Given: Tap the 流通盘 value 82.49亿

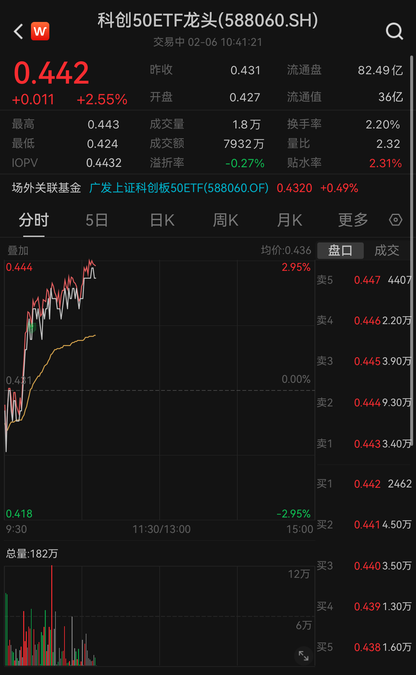Looking at the screenshot, I should 380,70.
